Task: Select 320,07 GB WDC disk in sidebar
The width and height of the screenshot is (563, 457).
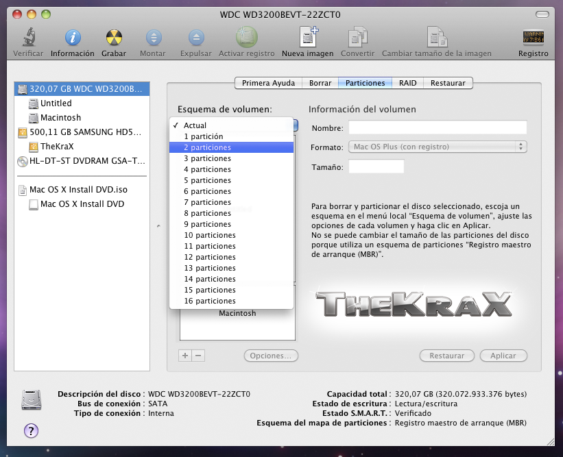Action: pos(82,88)
